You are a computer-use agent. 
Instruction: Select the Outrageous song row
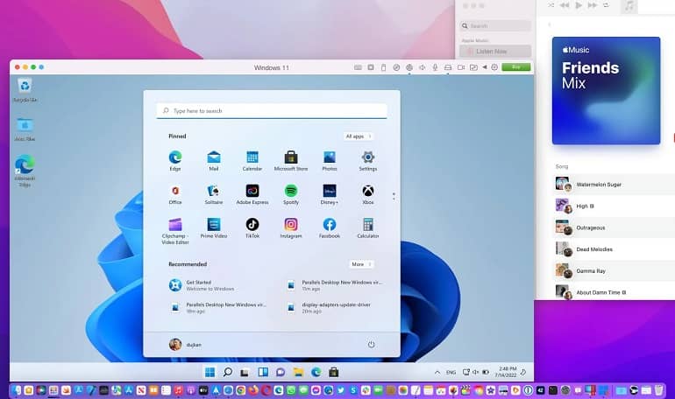614,227
